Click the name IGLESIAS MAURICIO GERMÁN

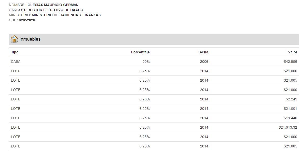click(52, 5)
